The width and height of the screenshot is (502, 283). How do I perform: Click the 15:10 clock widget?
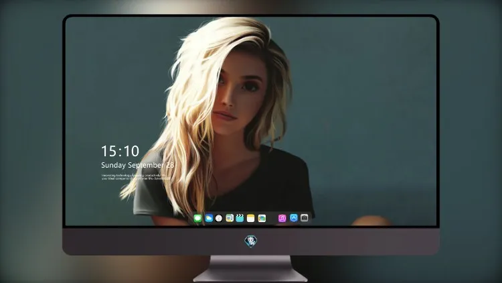point(120,151)
